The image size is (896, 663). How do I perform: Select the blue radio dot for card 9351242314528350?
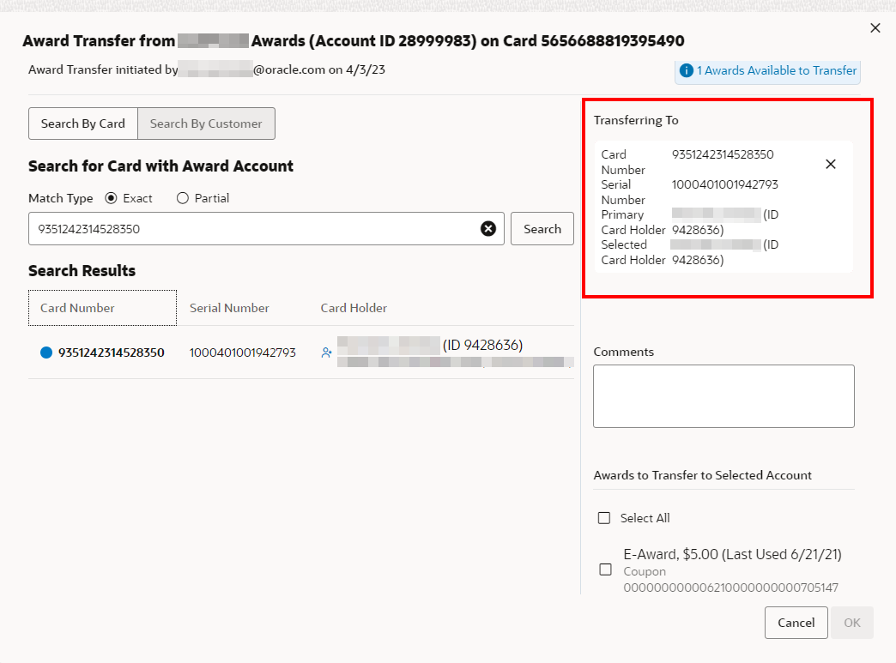(46, 353)
